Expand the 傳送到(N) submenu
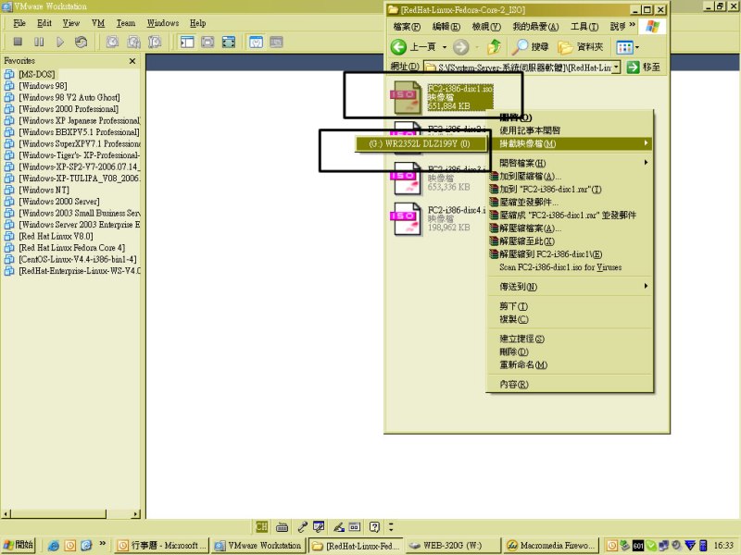Image resolution: width=741 pixels, height=555 pixels. point(570,287)
